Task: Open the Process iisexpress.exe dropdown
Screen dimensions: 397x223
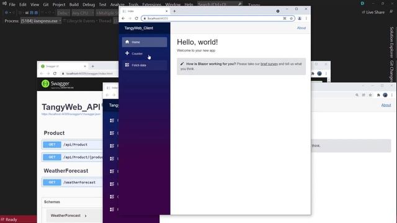Action: click(x=41, y=21)
